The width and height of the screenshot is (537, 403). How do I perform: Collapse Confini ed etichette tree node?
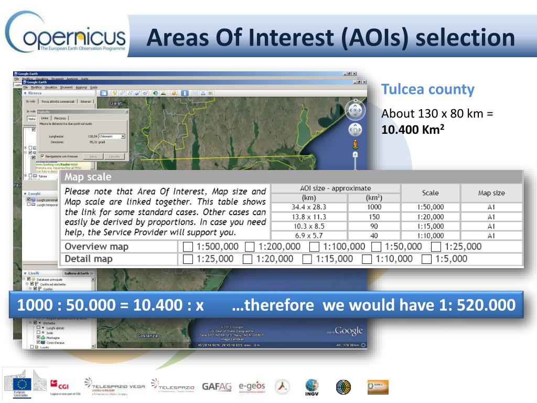pos(28,284)
